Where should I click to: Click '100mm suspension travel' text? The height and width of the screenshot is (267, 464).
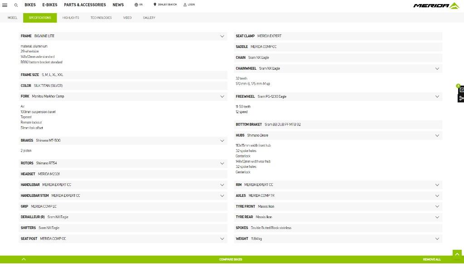point(38,112)
